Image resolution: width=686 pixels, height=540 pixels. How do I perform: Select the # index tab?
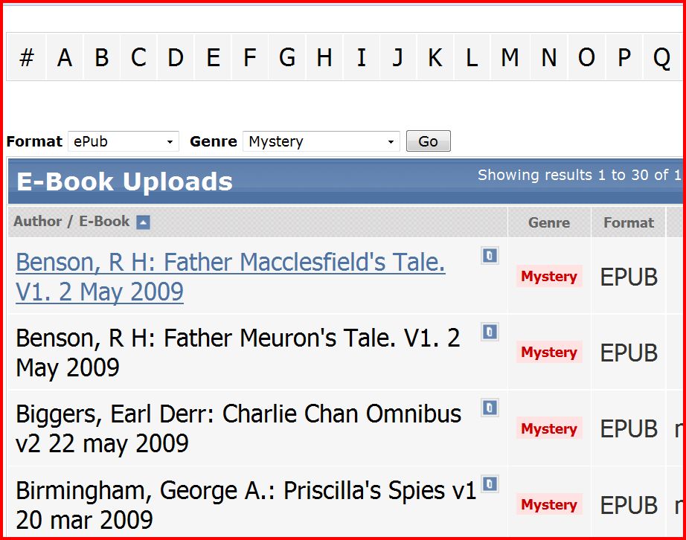[x=27, y=57]
